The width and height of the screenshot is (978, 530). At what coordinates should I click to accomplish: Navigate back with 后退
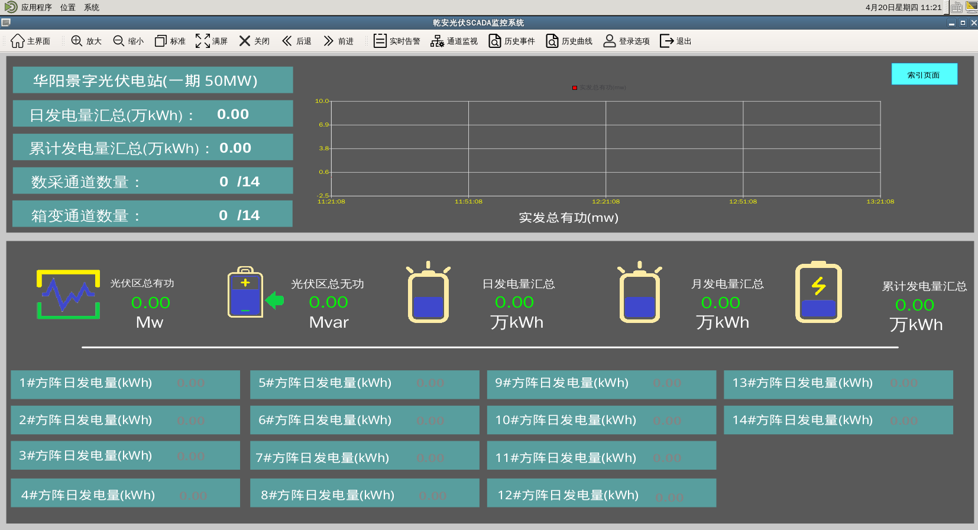tap(297, 41)
